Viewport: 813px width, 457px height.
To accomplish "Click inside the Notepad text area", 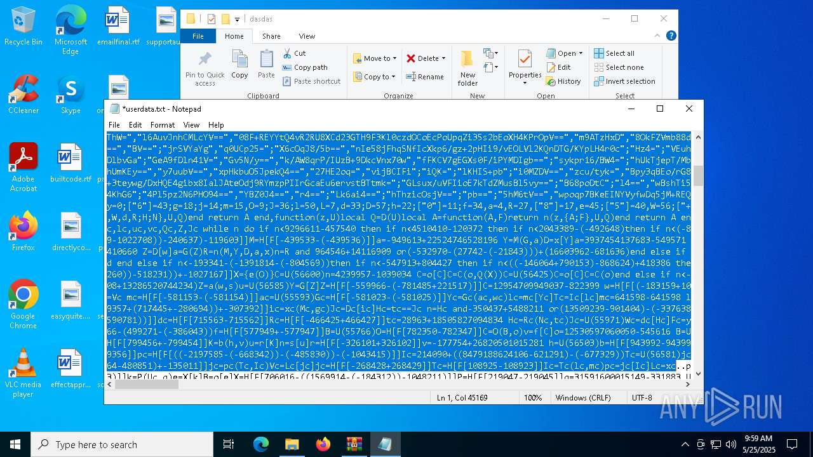I will 399,255.
